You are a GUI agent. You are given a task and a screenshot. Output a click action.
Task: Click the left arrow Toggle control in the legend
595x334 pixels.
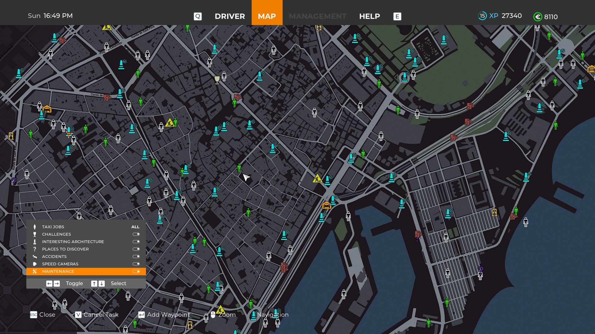pyautogui.click(x=49, y=283)
